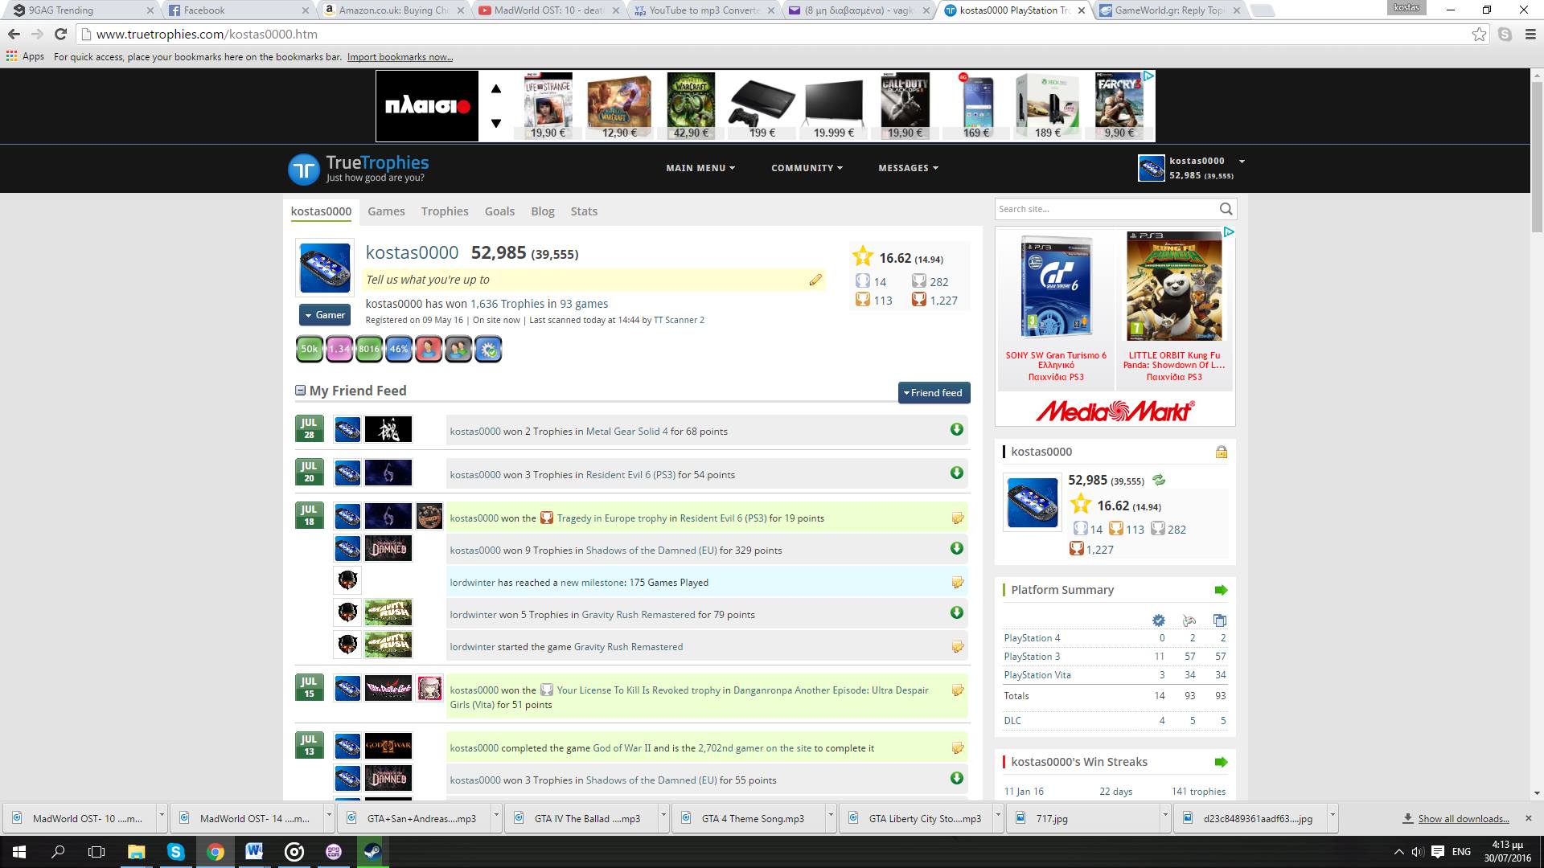This screenshot has width=1544, height=868.
Task: Click the up arrow in the Plaisio ad banner
Action: point(495,88)
